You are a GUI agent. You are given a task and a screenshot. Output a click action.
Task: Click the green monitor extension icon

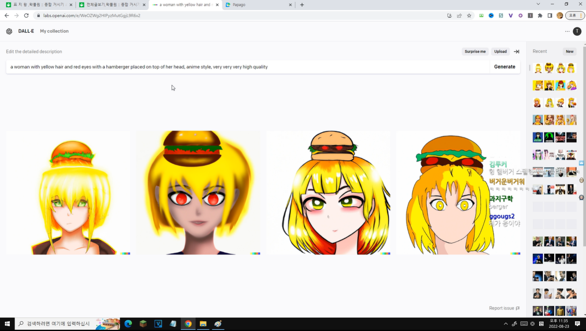click(x=481, y=16)
